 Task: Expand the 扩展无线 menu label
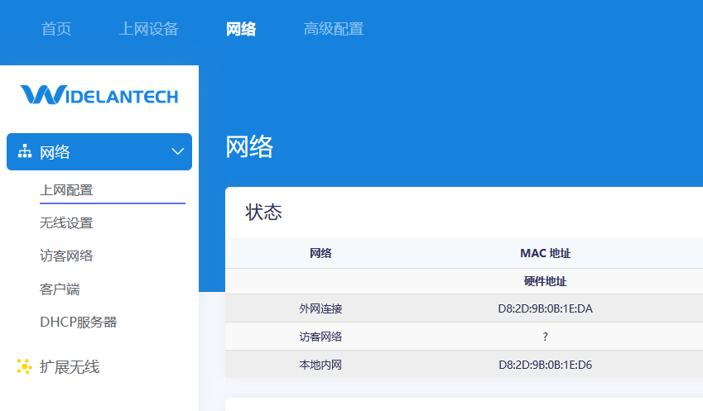(x=70, y=366)
